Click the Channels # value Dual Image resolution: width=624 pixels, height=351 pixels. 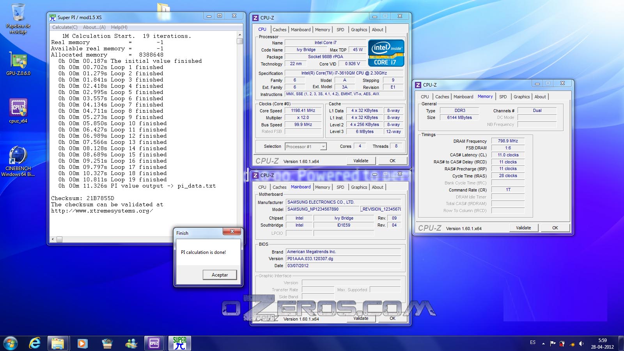point(537,111)
